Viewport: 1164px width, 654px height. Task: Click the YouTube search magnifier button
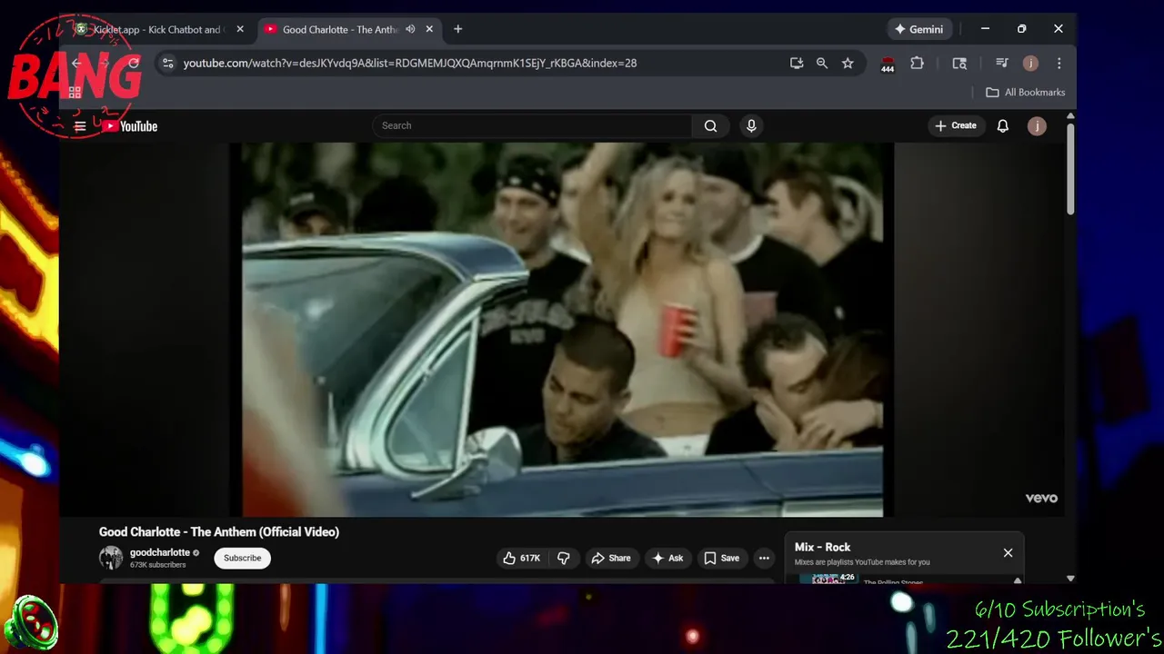pos(710,126)
